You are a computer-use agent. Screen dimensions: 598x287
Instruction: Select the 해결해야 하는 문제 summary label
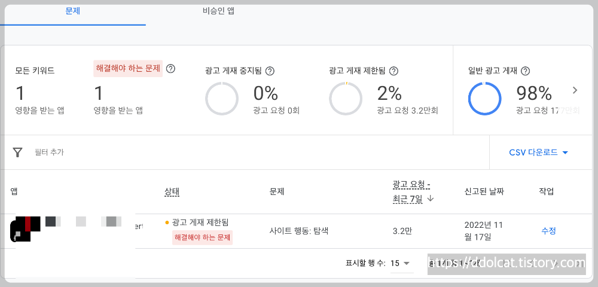(x=128, y=69)
